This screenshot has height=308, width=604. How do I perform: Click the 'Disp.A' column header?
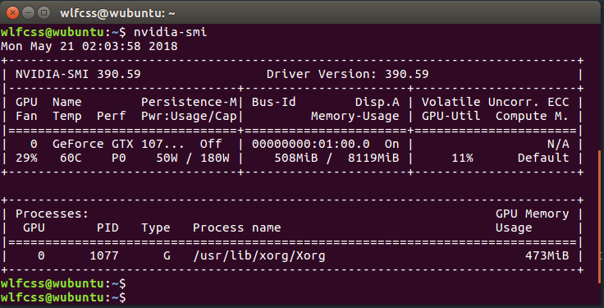pos(377,102)
